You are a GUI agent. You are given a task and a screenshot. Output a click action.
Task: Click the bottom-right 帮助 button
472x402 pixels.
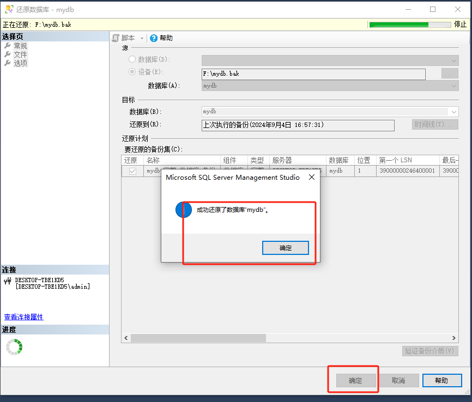(441, 381)
